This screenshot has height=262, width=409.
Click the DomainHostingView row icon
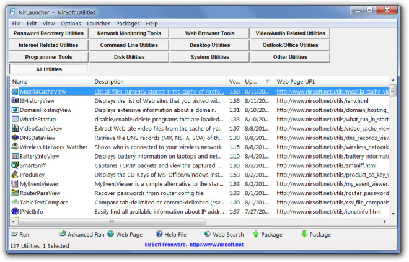tap(15, 110)
